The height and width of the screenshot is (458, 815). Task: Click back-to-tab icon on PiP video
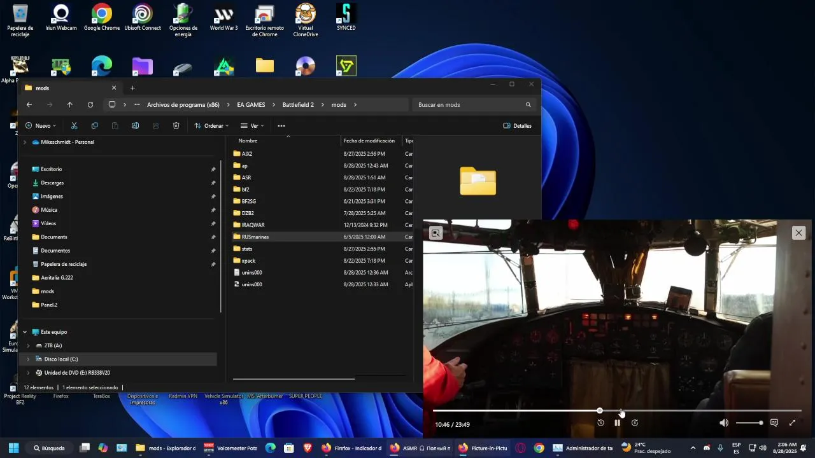[x=436, y=233]
